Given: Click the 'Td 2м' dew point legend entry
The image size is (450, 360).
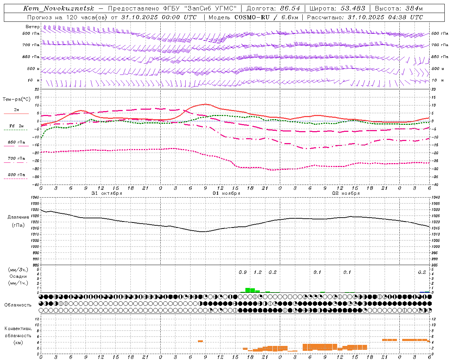Looking at the screenshot, I should (x=16, y=126).
